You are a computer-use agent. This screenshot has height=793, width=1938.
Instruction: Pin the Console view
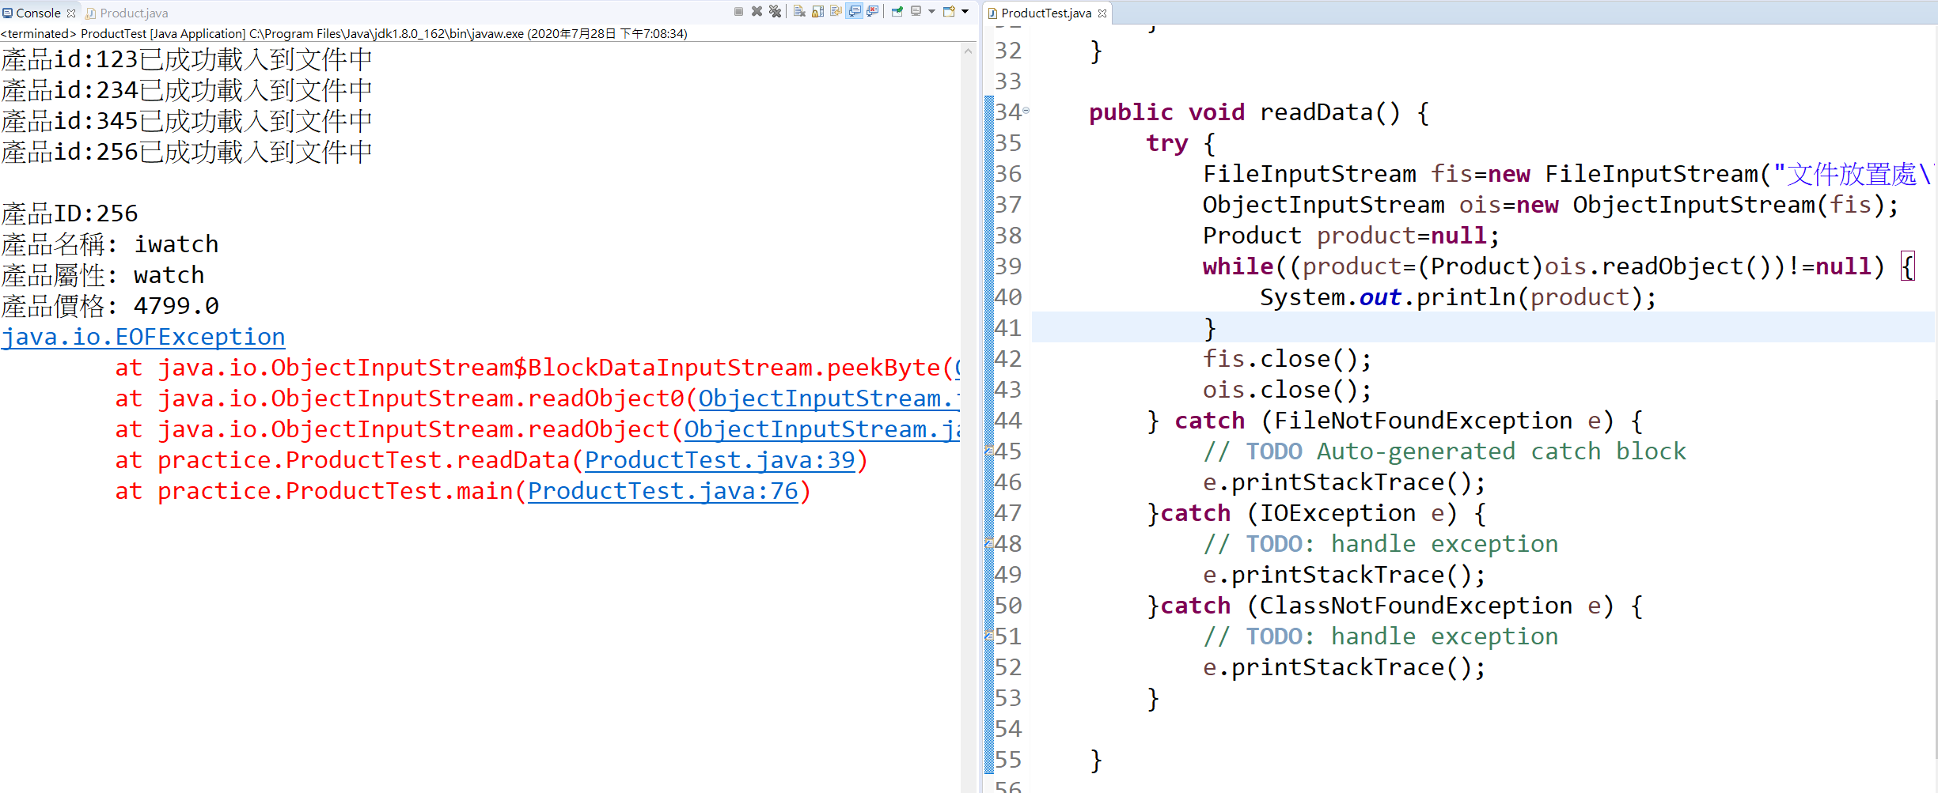[x=897, y=12]
